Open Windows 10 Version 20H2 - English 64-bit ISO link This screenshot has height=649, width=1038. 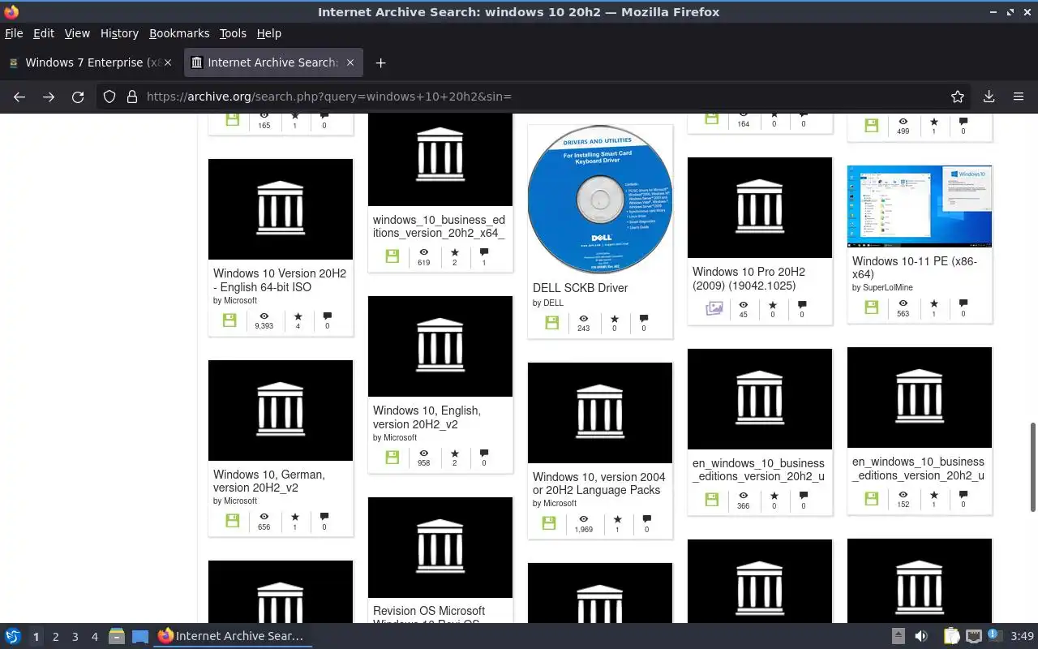point(280,280)
